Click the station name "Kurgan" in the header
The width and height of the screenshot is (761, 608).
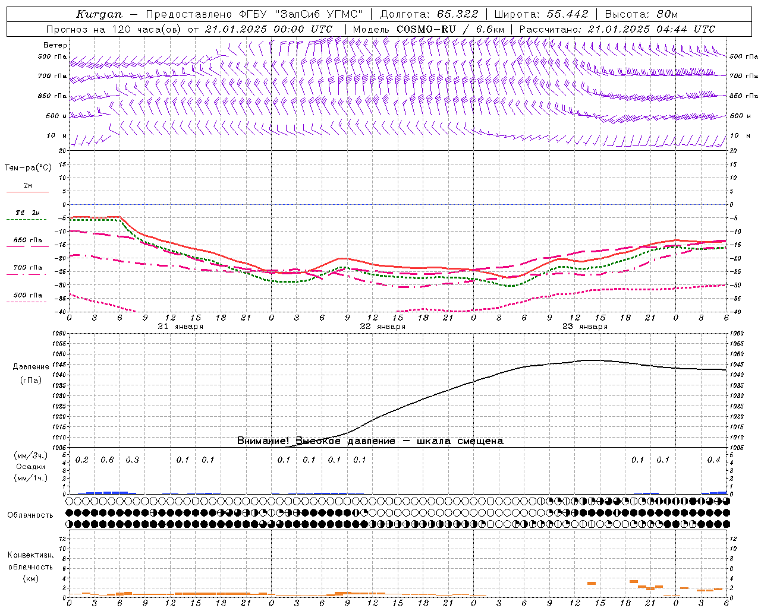(99, 14)
